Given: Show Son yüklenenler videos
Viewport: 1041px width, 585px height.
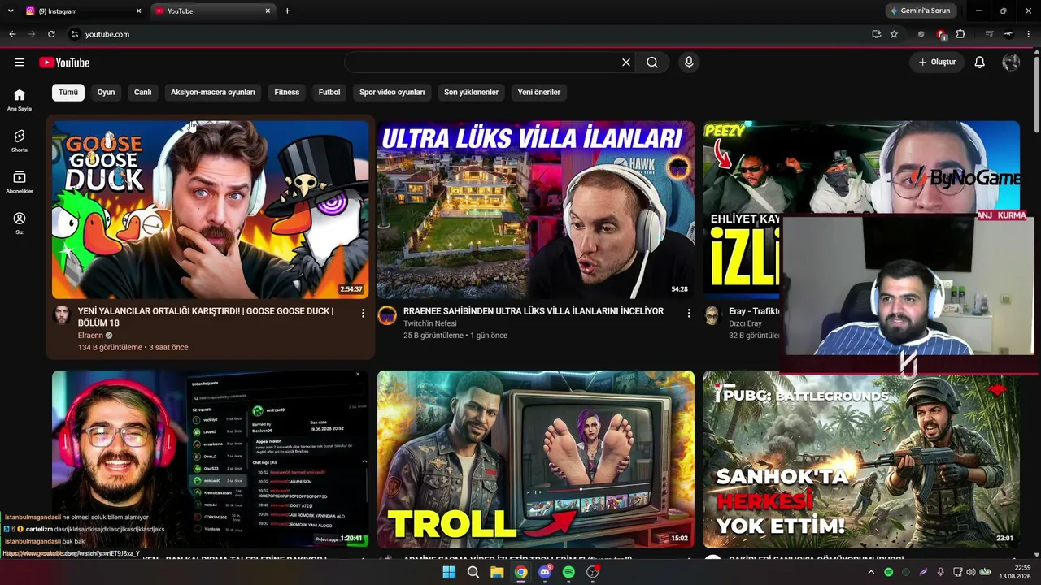Looking at the screenshot, I should coord(471,92).
